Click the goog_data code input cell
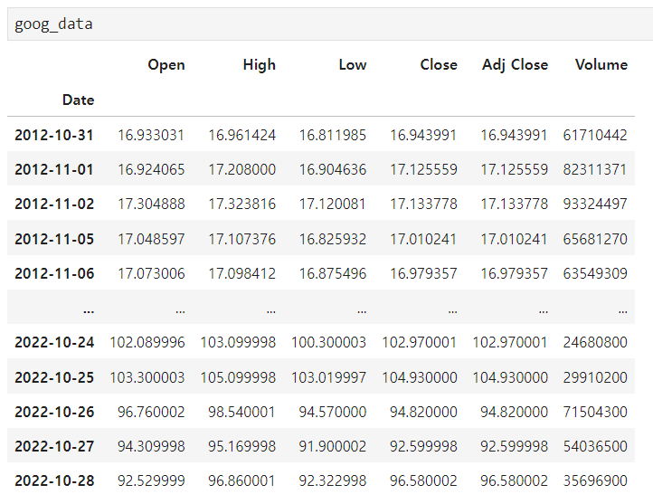 [x=330, y=24]
